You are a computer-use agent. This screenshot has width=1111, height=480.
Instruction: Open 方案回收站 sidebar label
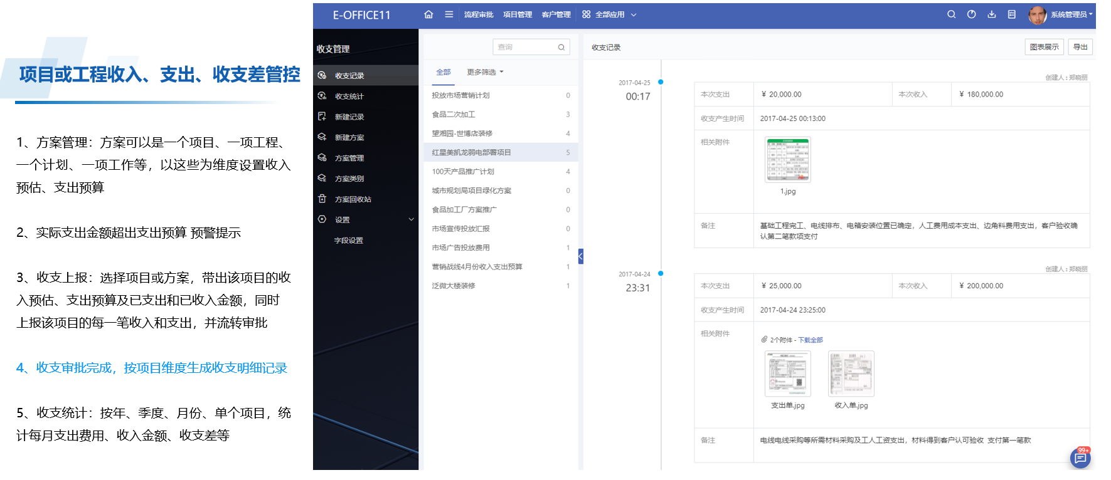coord(353,199)
